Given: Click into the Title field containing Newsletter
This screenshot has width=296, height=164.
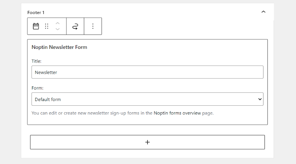Looking at the screenshot, I should click(x=147, y=72).
